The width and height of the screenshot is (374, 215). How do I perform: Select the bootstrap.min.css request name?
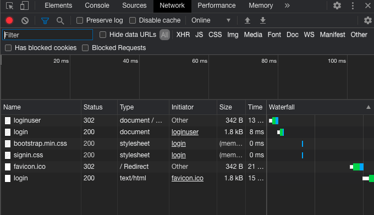pos(40,144)
